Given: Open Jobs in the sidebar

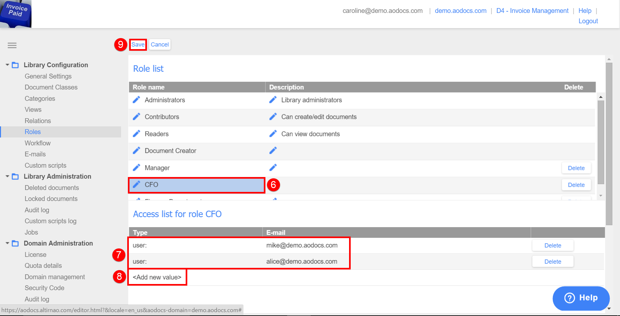Looking at the screenshot, I should tap(31, 232).
